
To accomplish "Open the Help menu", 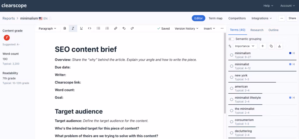I will coord(268,6).
